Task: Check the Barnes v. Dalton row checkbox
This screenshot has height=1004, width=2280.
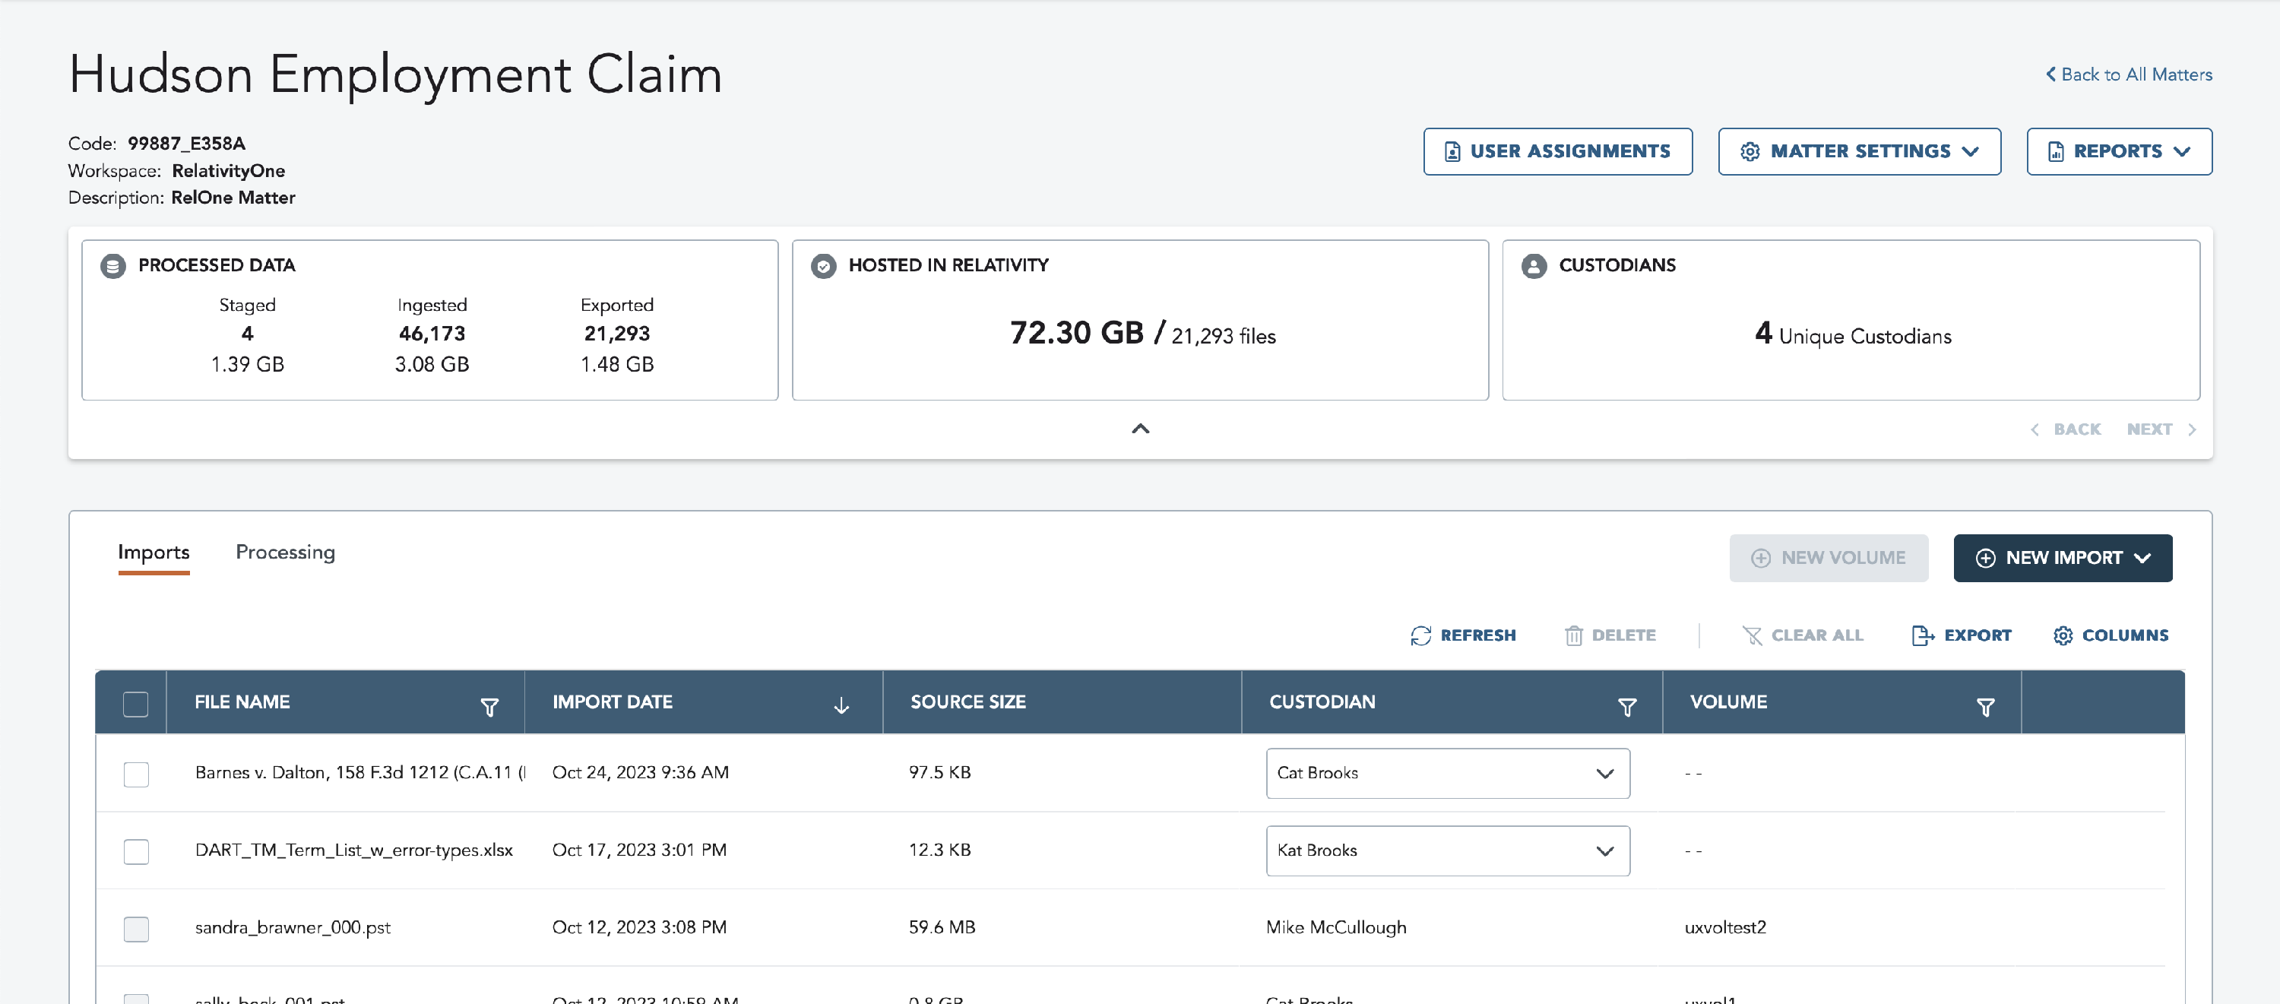Action: point(135,774)
